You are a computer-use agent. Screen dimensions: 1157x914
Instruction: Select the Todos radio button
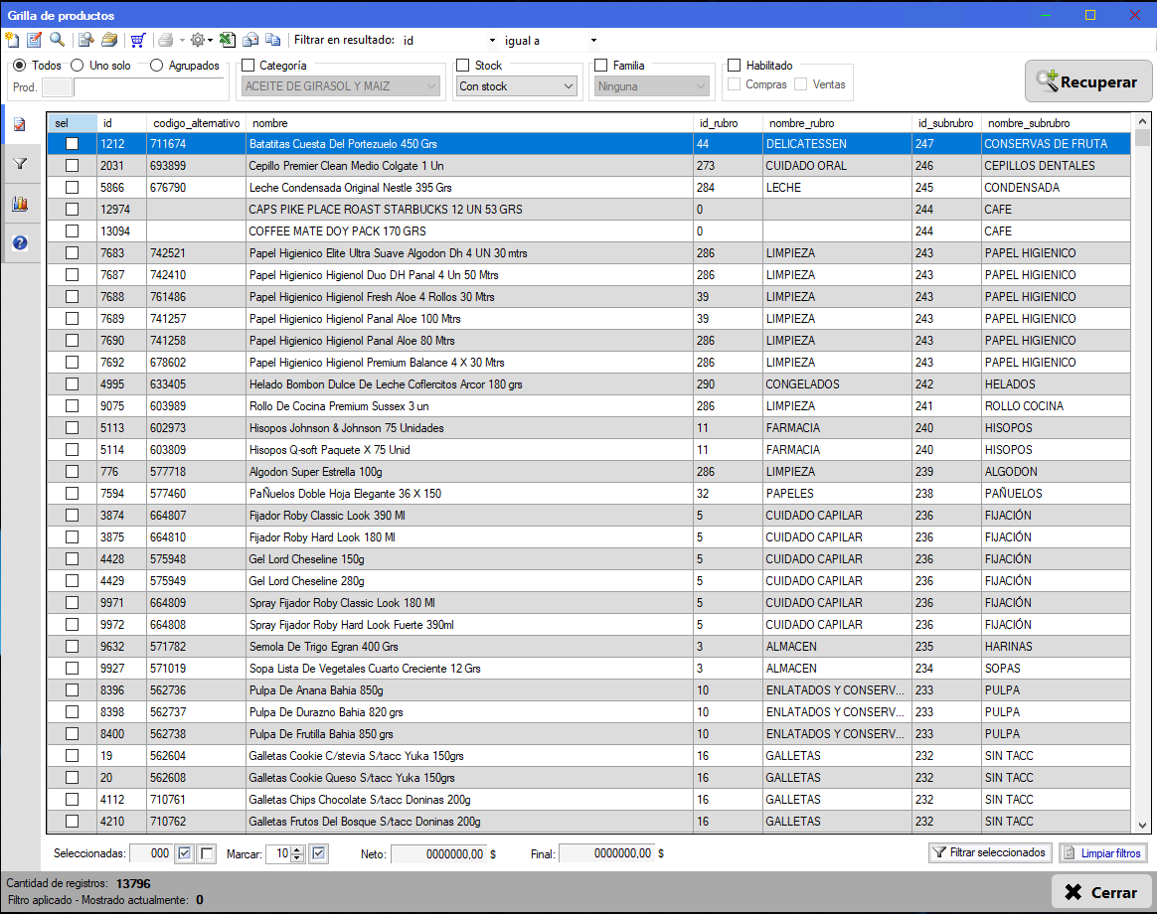tap(19, 66)
